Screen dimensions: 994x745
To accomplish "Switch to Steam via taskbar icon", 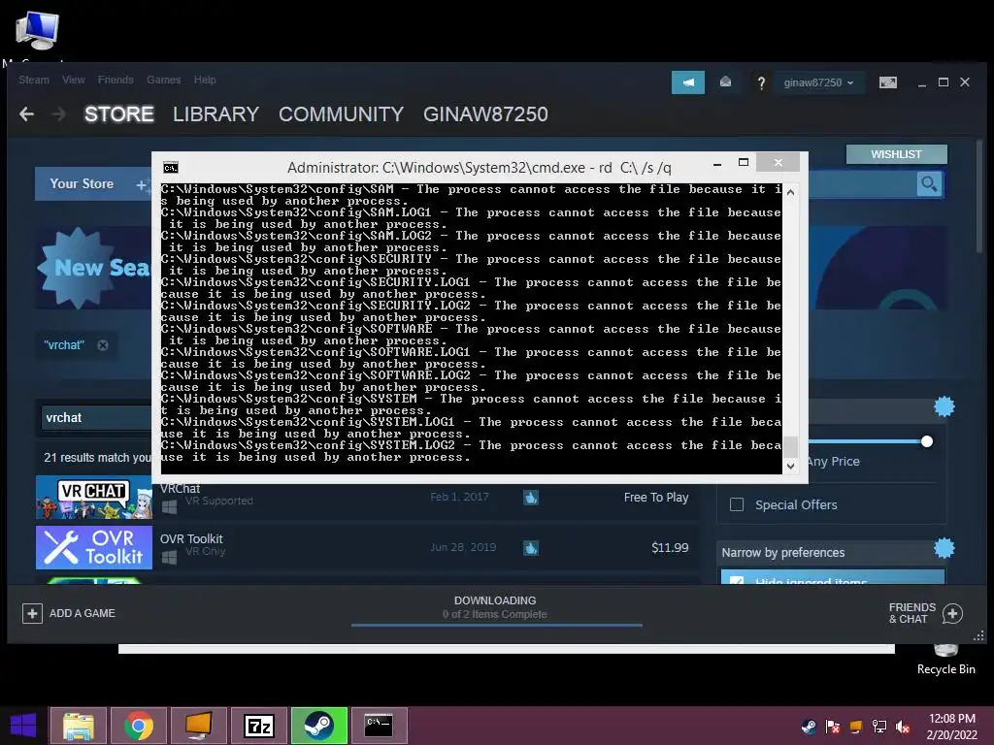I will [319, 726].
